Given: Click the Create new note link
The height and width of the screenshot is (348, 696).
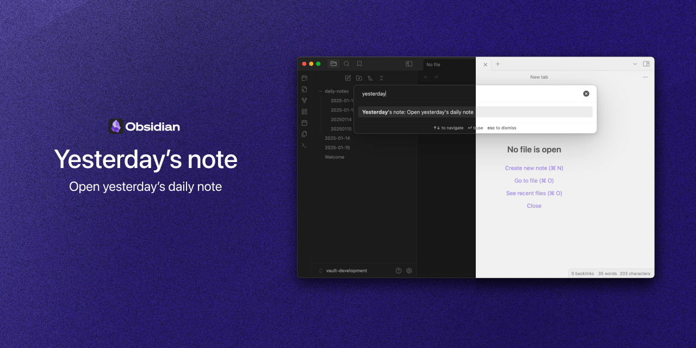Looking at the screenshot, I should pyautogui.click(x=534, y=168).
